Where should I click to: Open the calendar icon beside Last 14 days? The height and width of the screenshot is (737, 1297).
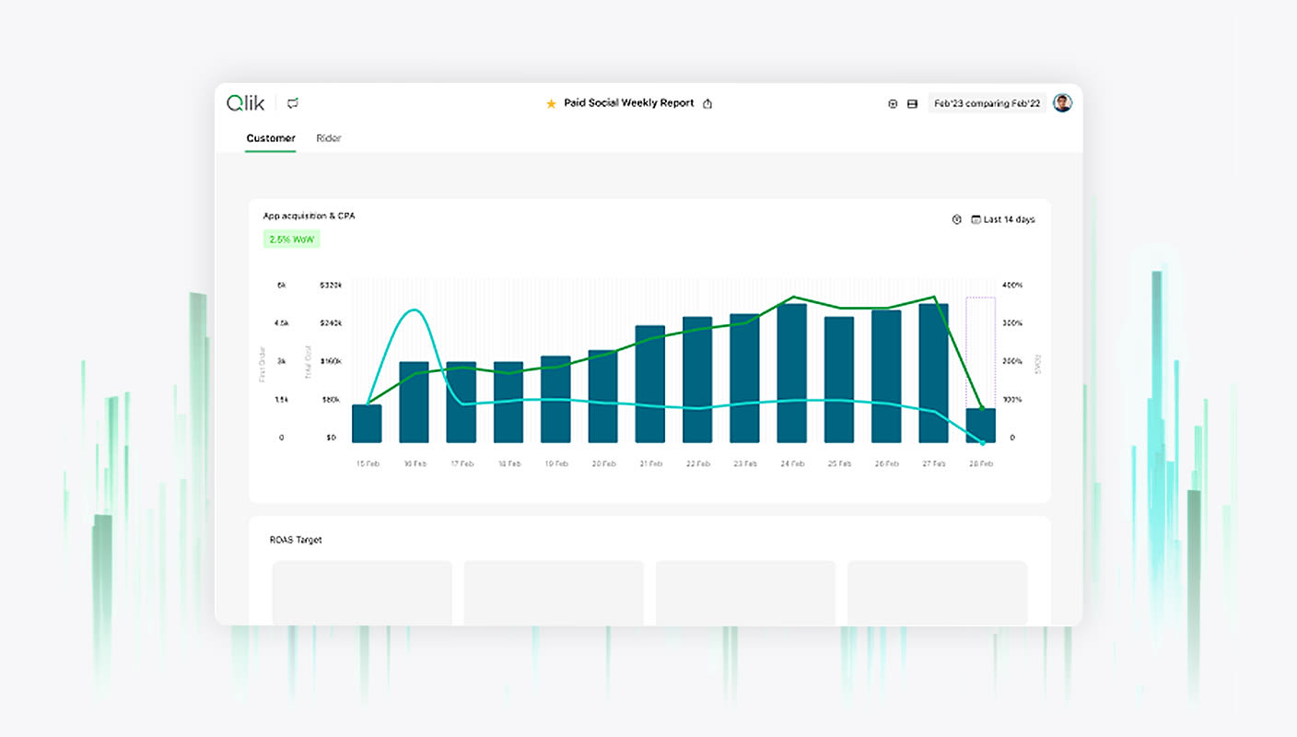(977, 219)
